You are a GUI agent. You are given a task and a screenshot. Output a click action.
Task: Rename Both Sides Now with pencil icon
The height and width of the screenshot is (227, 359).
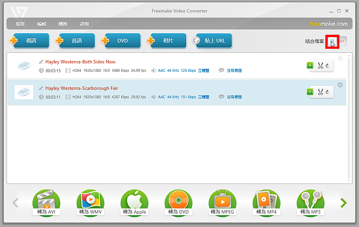[41, 62]
